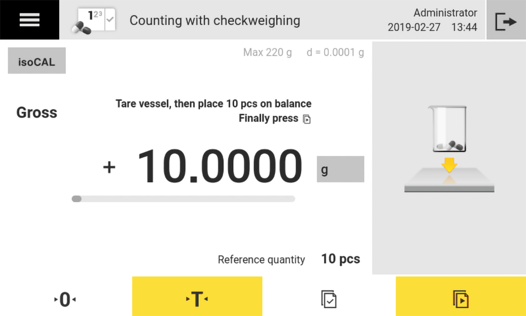Click the Gross weight label
This screenshot has height=316, width=526.
37,113
